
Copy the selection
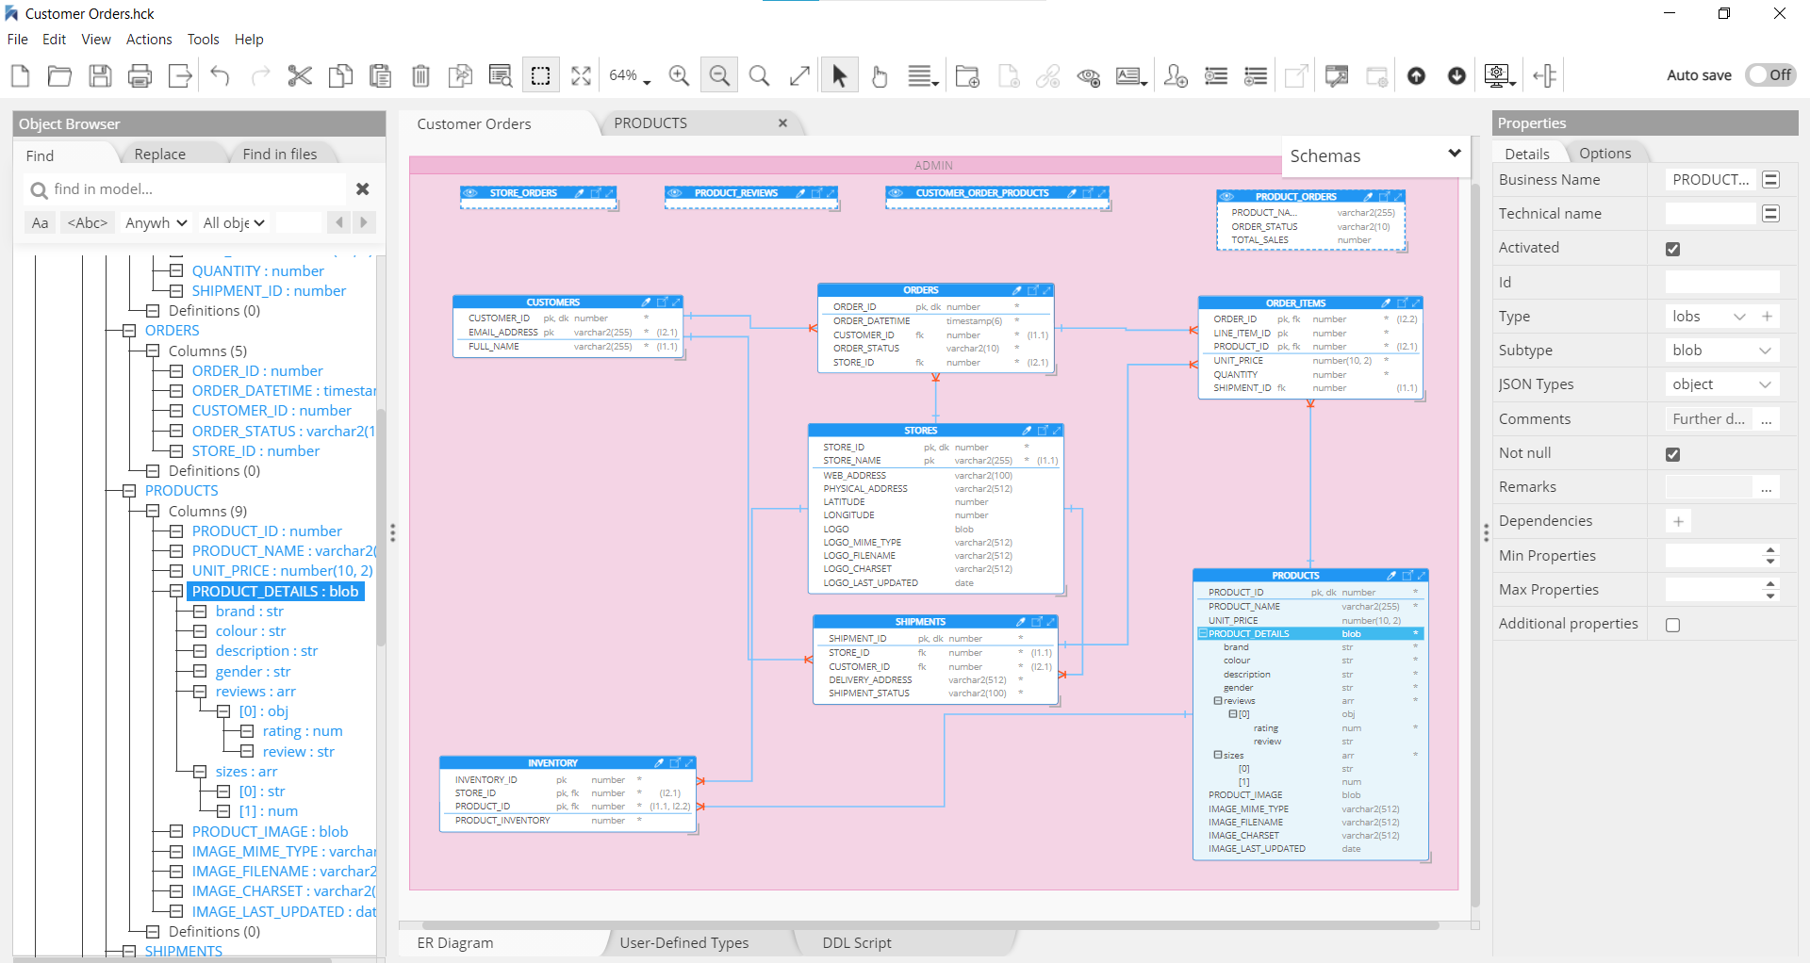340,75
